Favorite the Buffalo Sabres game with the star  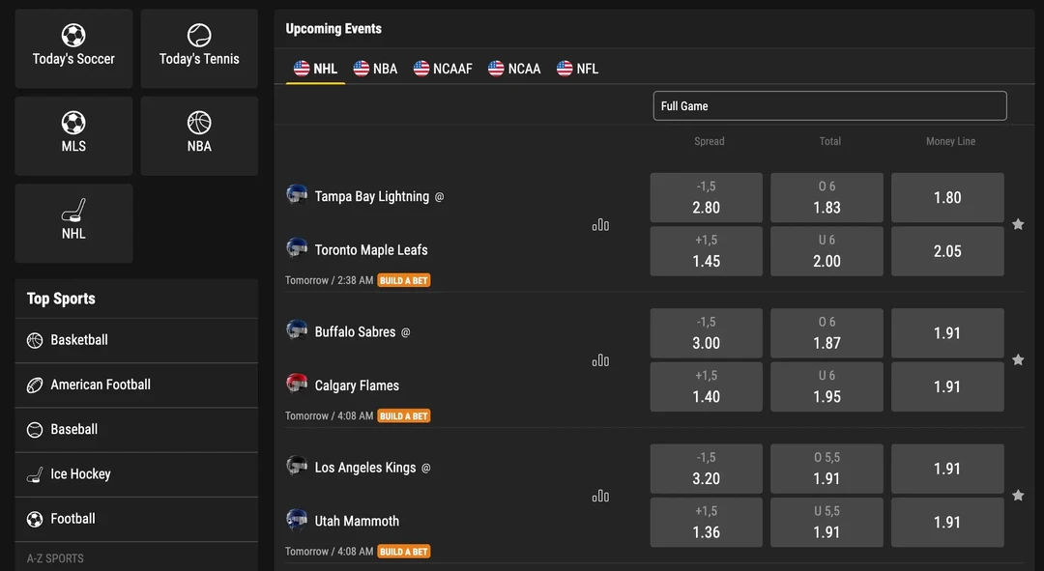pos(1018,359)
